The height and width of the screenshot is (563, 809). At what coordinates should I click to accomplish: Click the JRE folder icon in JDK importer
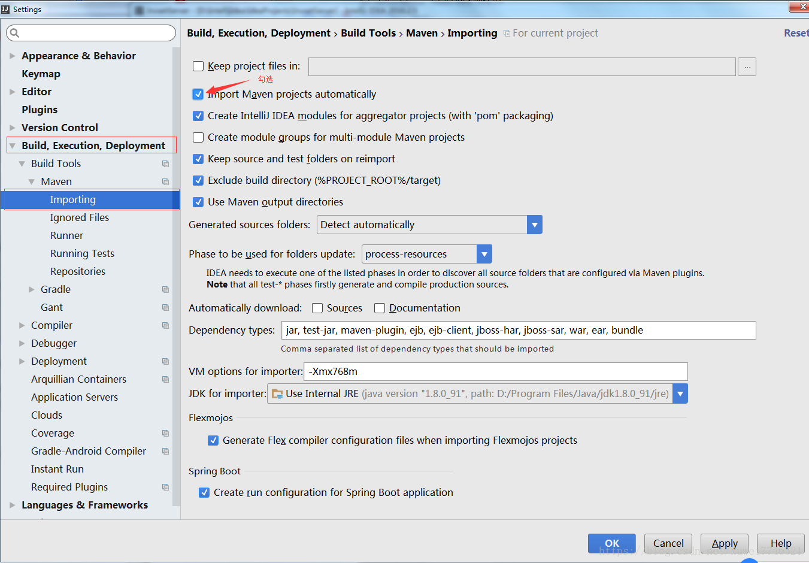[x=277, y=394]
